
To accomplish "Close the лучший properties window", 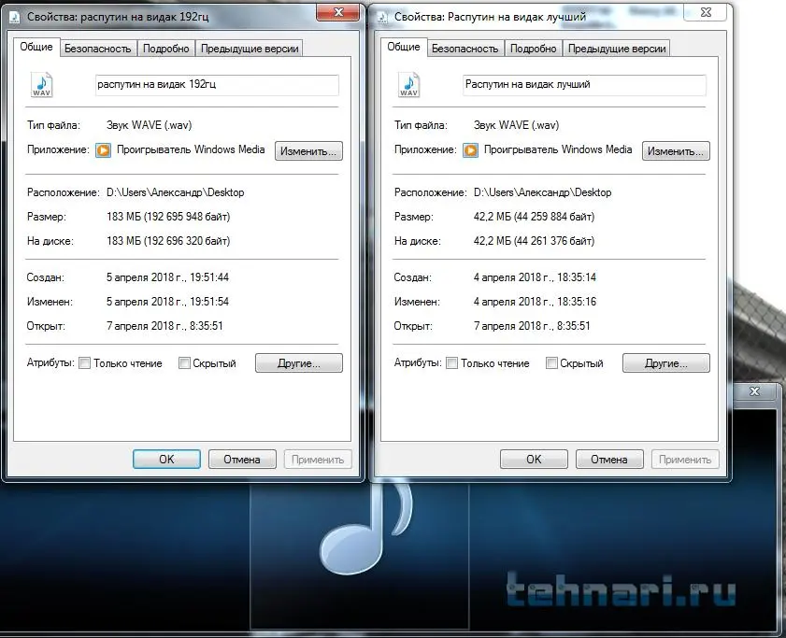I will point(706,12).
